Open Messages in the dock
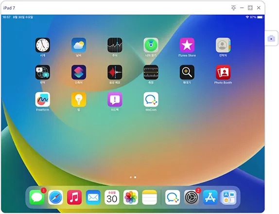The height and width of the screenshot is (214, 279). point(37,197)
